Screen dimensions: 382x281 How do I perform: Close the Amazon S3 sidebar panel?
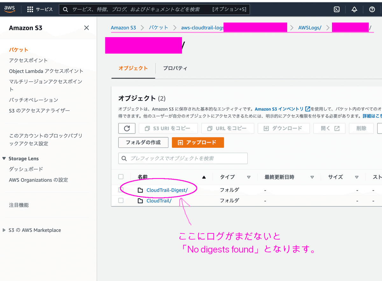pos(86,28)
